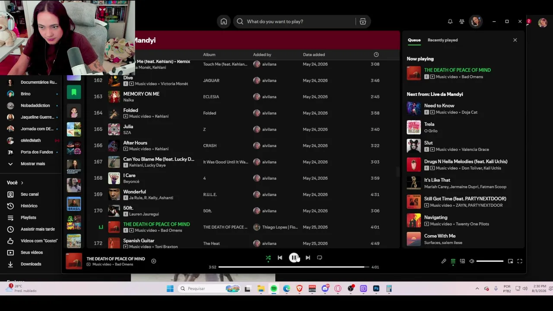Open 'Seus vídeos' in YouTube sidebar
This screenshot has width=553, height=311.
click(x=32, y=253)
